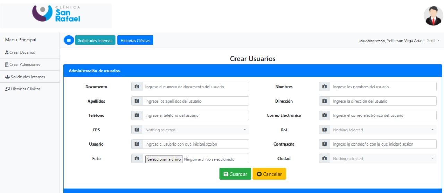Screen dimensions: 444x193
Task: Click the blue hamburger menu toggle
Action: point(69,41)
